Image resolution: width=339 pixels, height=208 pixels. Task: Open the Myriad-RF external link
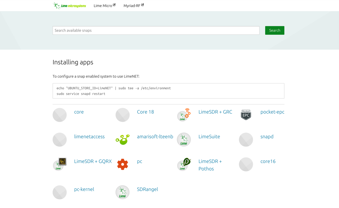point(134,6)
